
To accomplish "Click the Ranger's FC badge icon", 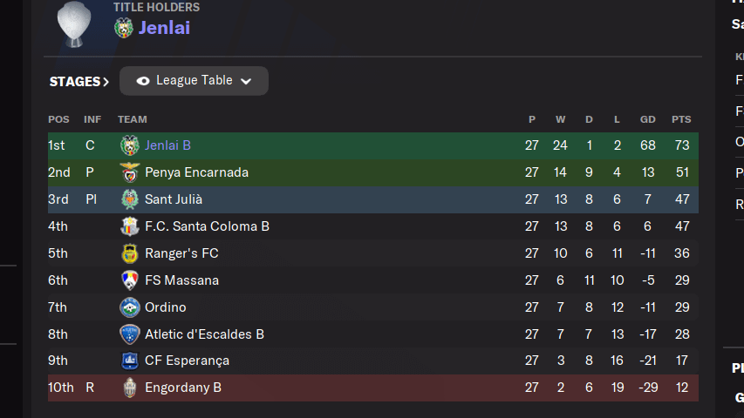I will (130, 253).
